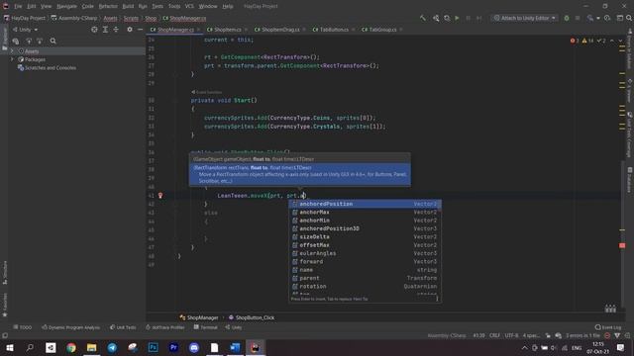Click the ShopButton_Click structure breadcrumb
This screenshot has width=634, height=356.
pos(252,317)
